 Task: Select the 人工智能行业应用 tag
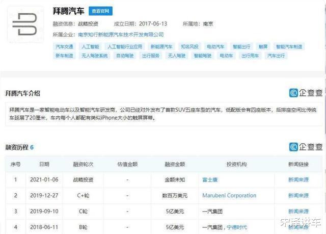(x=125, y=46)
